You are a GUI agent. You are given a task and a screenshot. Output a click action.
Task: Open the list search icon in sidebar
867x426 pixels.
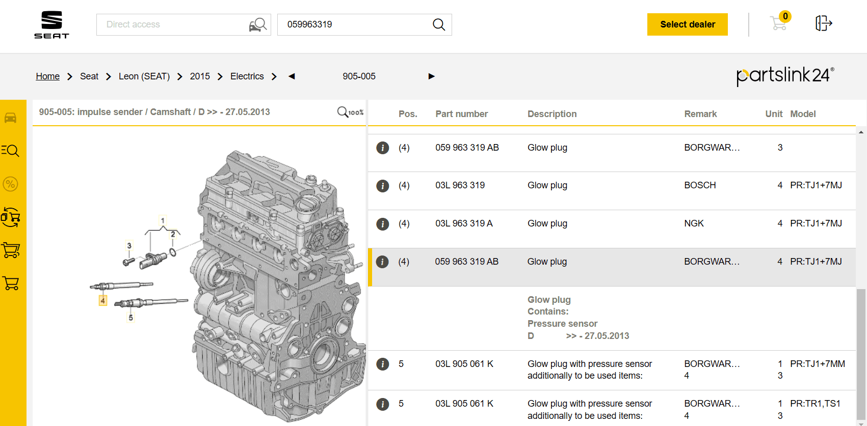coord(10,151)
